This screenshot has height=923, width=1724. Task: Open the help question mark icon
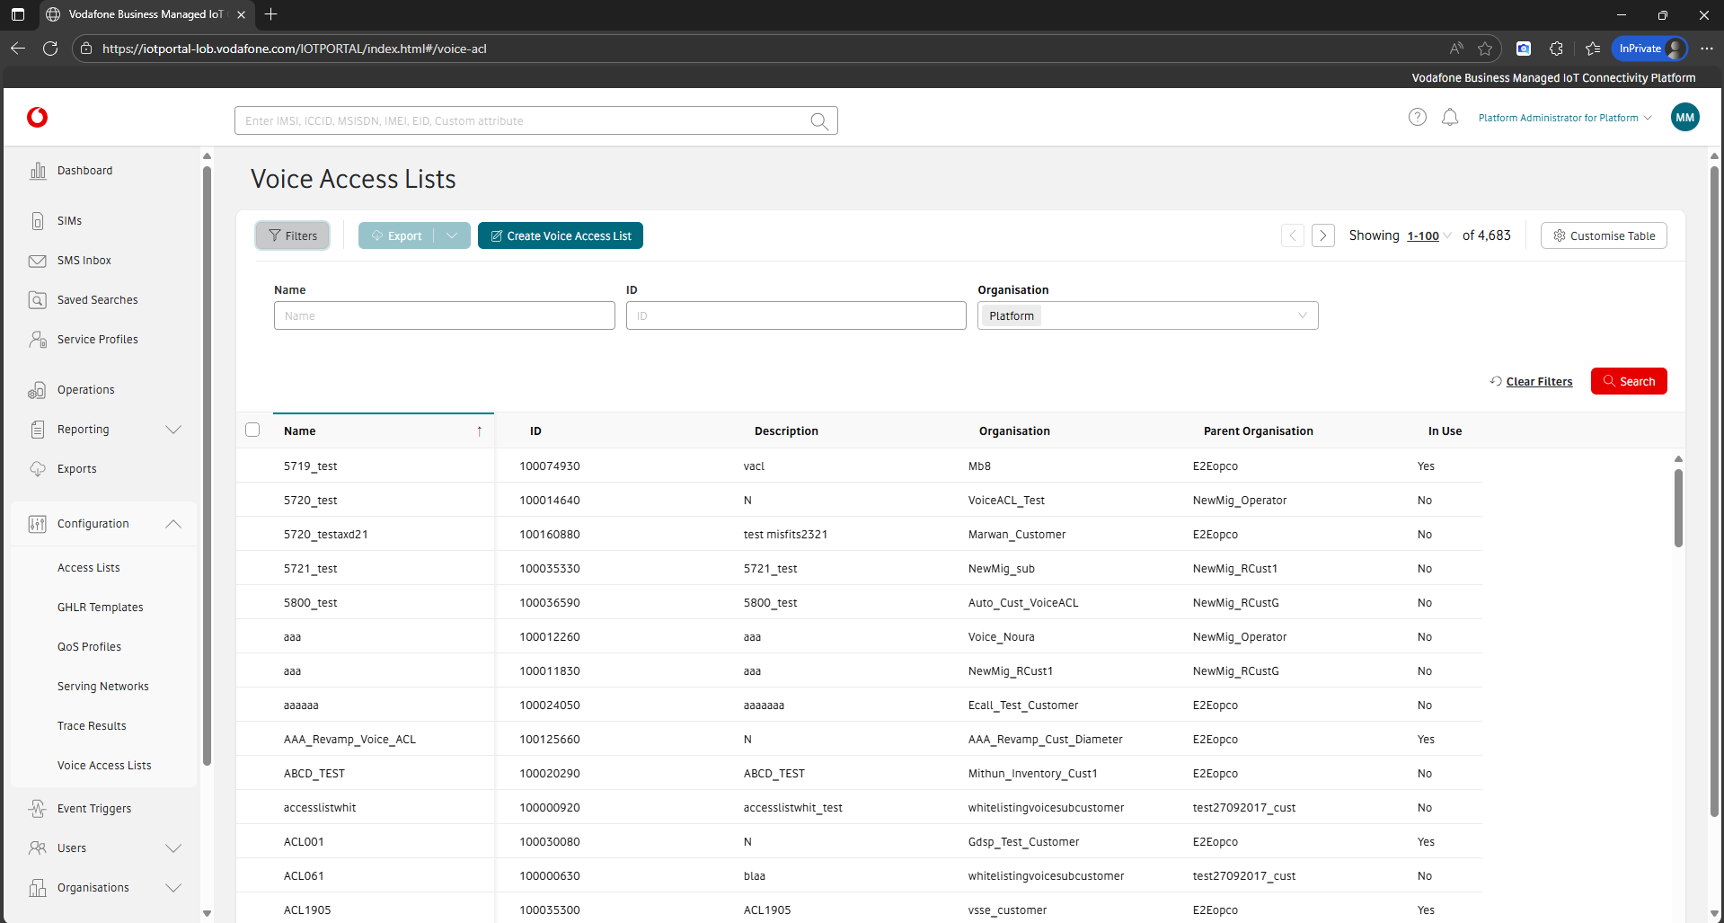point(1417,118)
